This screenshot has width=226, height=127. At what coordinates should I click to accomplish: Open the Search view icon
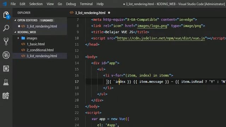point(6,28)
